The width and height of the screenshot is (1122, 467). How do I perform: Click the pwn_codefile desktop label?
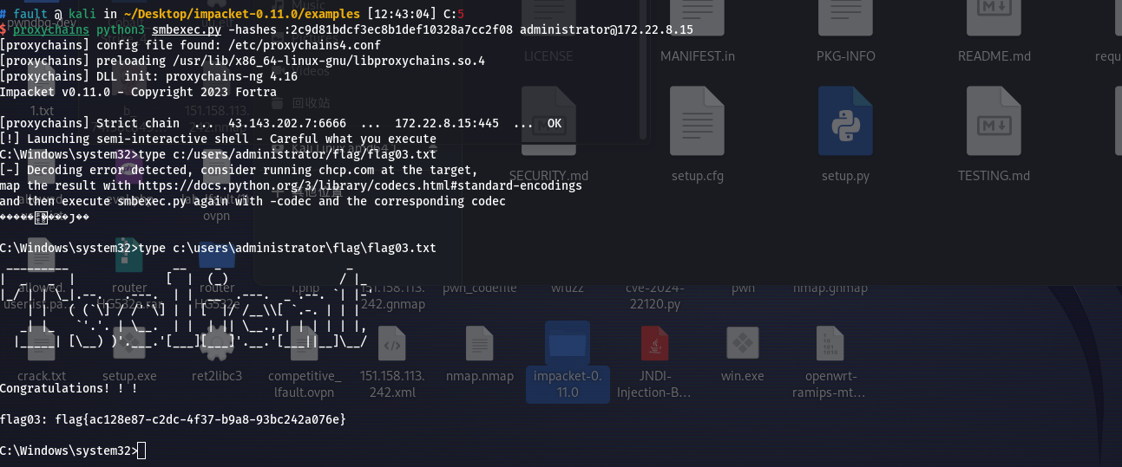[x=480, y=288]
